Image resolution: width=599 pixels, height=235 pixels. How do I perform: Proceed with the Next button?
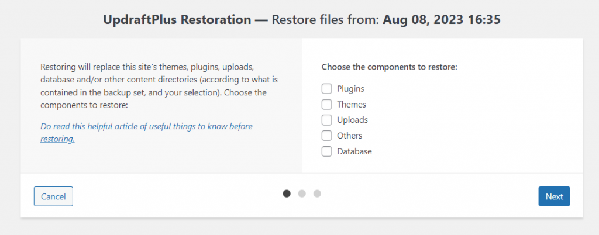pyautogui.click(x=553, y=196)
